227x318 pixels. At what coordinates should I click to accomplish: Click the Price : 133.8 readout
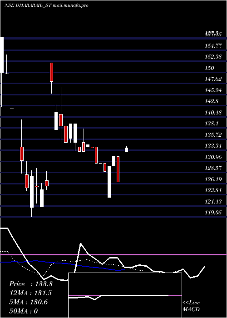pyautogui.click(x=31, y=284)
